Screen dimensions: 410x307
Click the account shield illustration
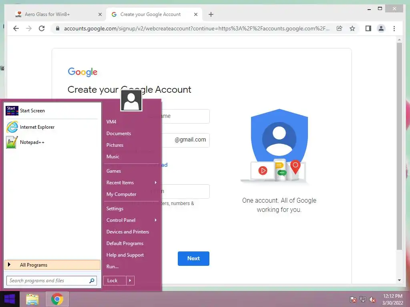279,146
